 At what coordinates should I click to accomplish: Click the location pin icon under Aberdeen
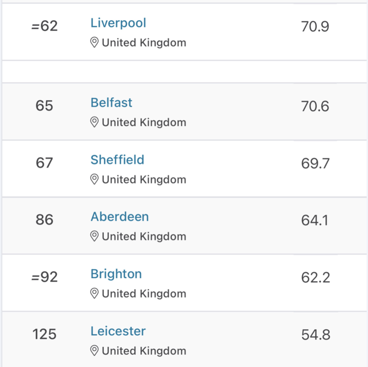(x=94, y=236)
